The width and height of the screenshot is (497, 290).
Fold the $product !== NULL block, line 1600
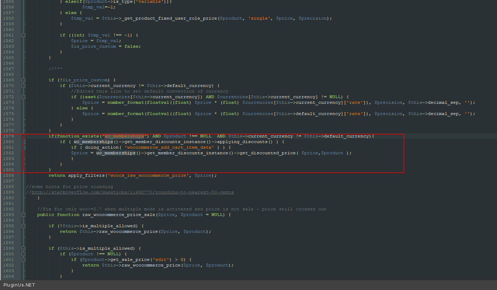[23, 254]
